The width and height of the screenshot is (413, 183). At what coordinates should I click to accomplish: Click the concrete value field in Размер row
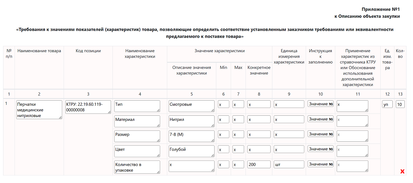click(259, 134)
